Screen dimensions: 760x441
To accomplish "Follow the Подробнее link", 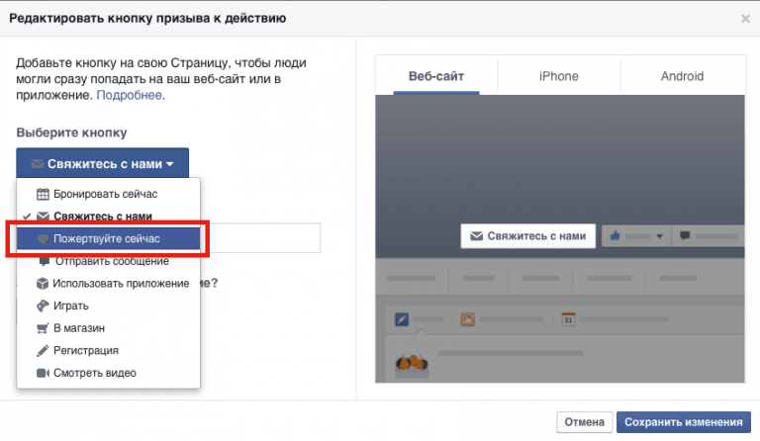I will [129, 96].
